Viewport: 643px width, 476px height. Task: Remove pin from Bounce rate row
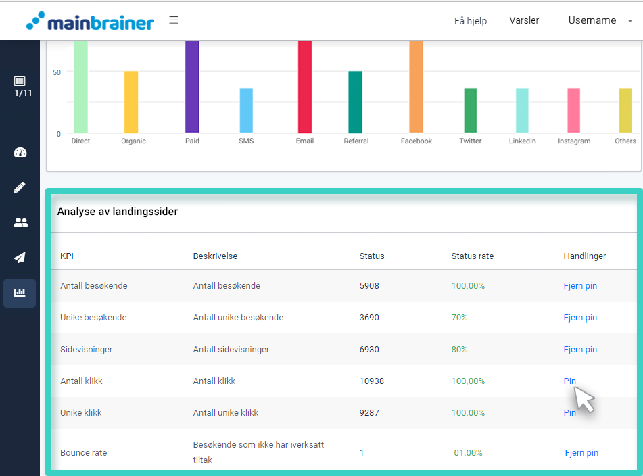click(581, 453)
